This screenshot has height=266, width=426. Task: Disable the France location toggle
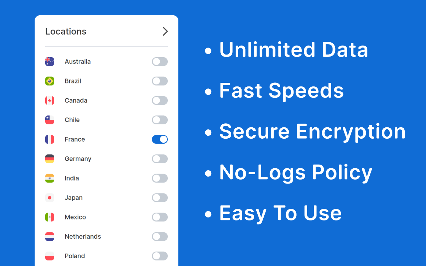tap(160, 139)
